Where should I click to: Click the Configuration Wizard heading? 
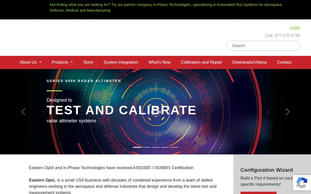pyautogui.click(x=267, y=170)
